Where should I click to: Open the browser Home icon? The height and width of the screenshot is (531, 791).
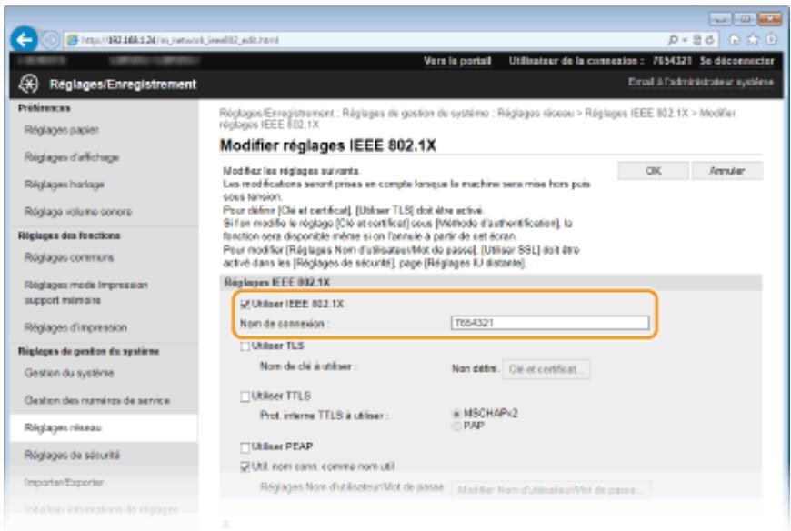(736, 40)
